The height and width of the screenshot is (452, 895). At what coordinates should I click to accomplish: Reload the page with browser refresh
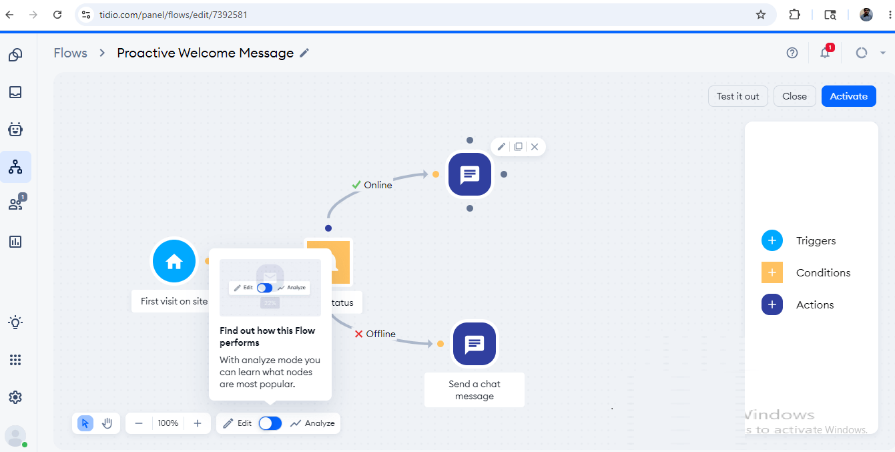tap(57, 14)
